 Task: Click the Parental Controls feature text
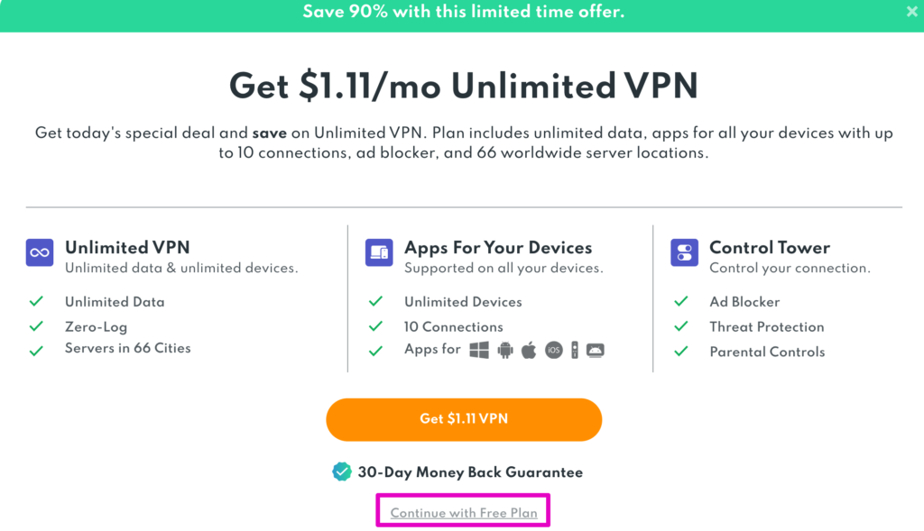pos(767,352)
